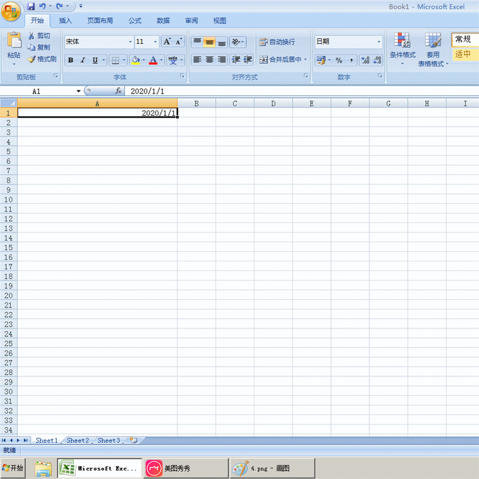This screenshot has height=479, width=479.
Task: Click the Cut (剪切) scissors icon
Action: coord(31,36)
